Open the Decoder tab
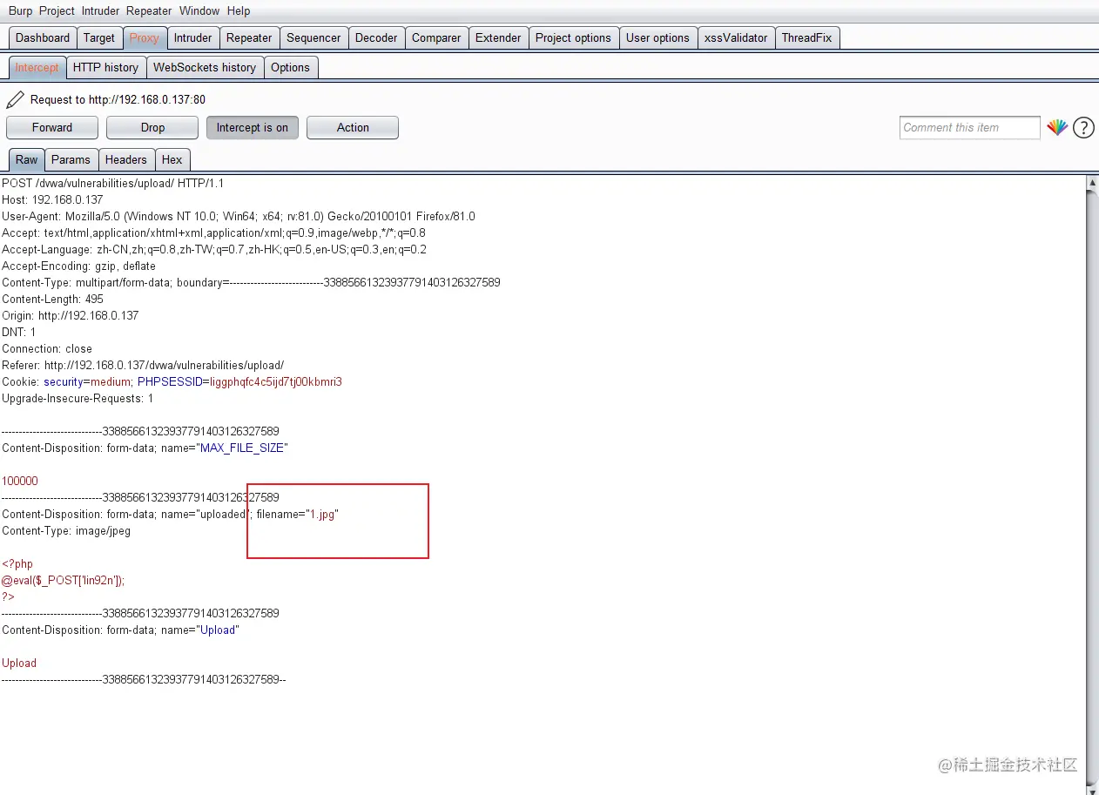 pos(376,37)
